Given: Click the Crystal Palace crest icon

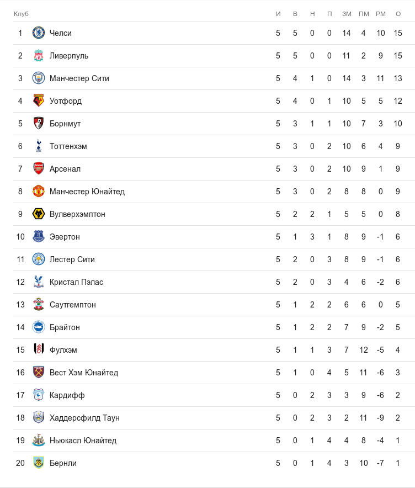Looking at the screenshot, I should [39, 282].
